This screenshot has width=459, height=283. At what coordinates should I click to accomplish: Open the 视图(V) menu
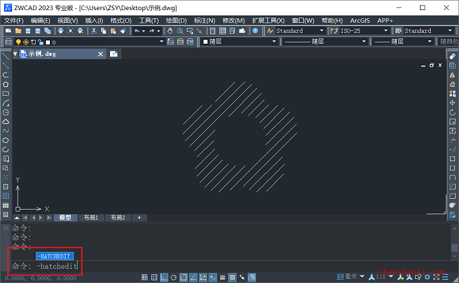pyautogui.click(x=67, y=20)
